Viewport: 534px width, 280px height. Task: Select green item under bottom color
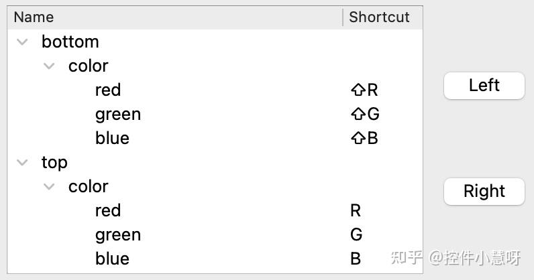(118, 114)
